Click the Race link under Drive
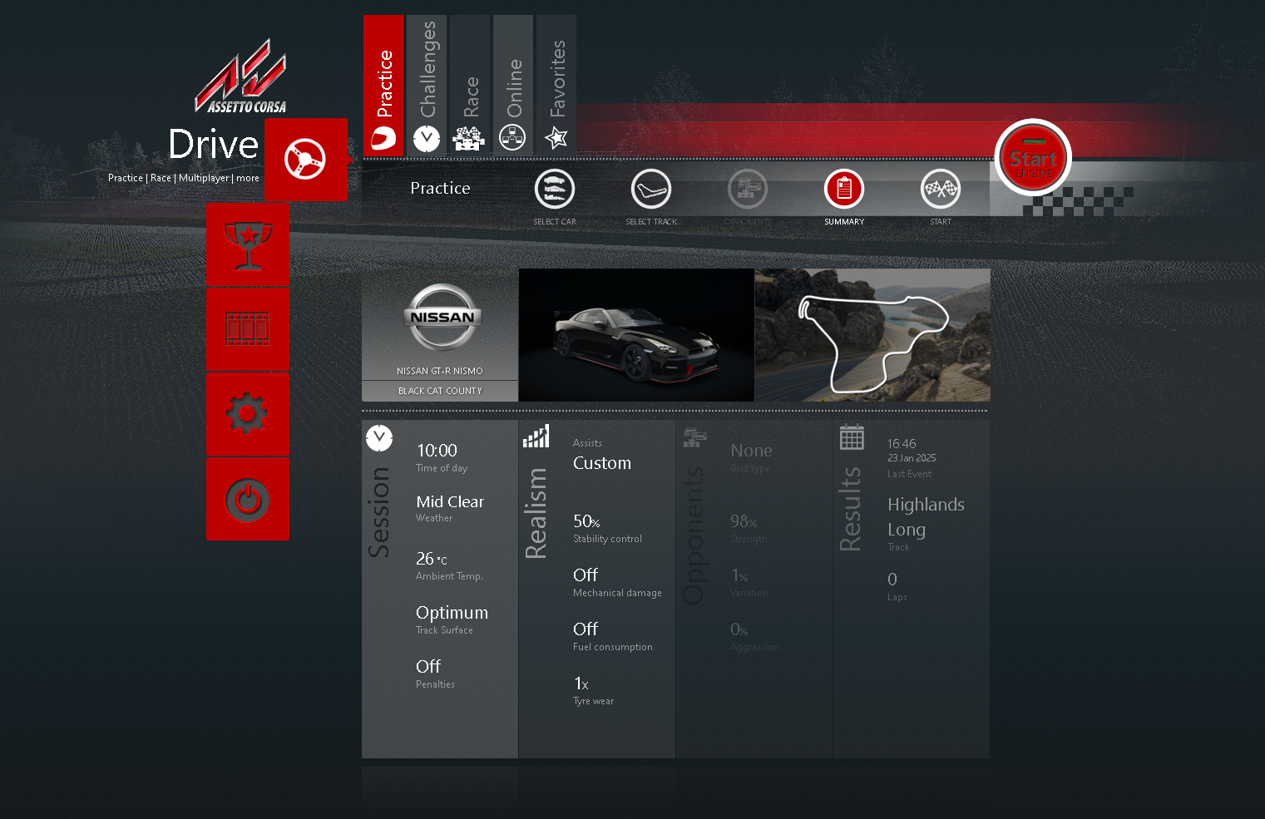The image size is (1265, 819). pos(161,178)
